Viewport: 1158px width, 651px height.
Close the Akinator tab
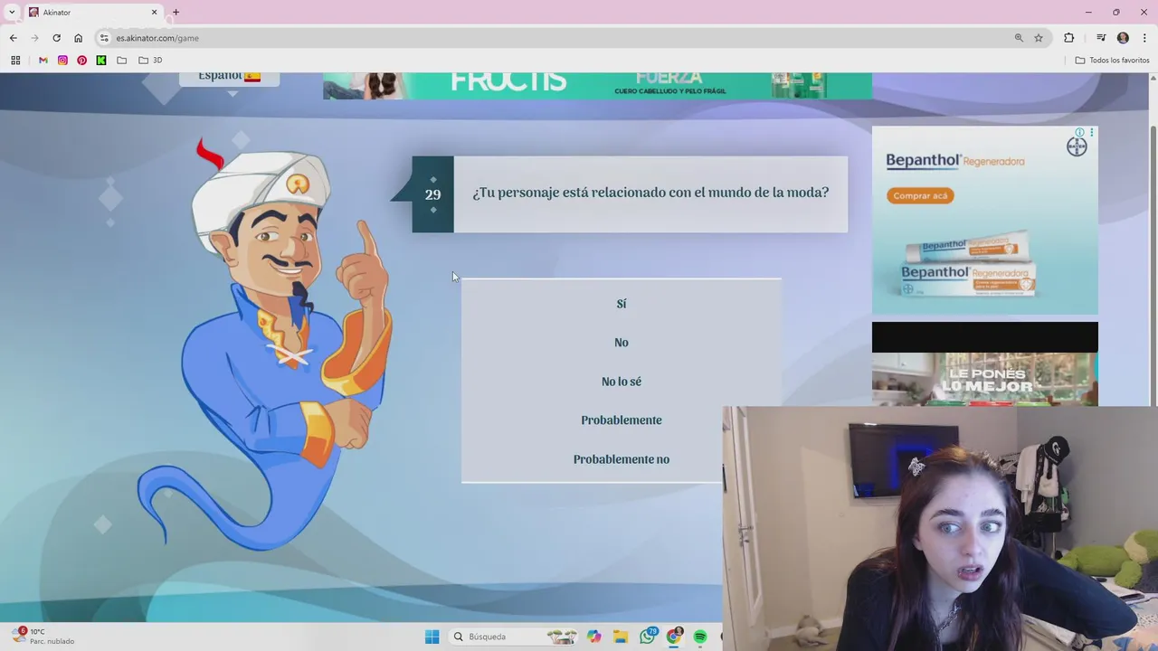154,13
